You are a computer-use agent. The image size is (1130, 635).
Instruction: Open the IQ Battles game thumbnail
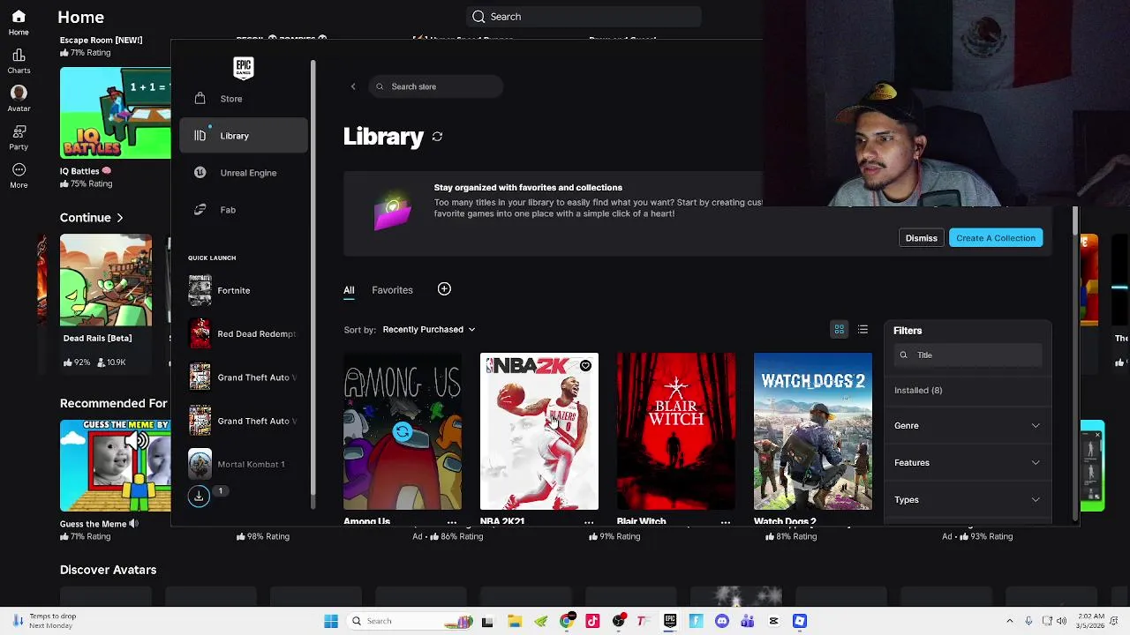(115, 113)
